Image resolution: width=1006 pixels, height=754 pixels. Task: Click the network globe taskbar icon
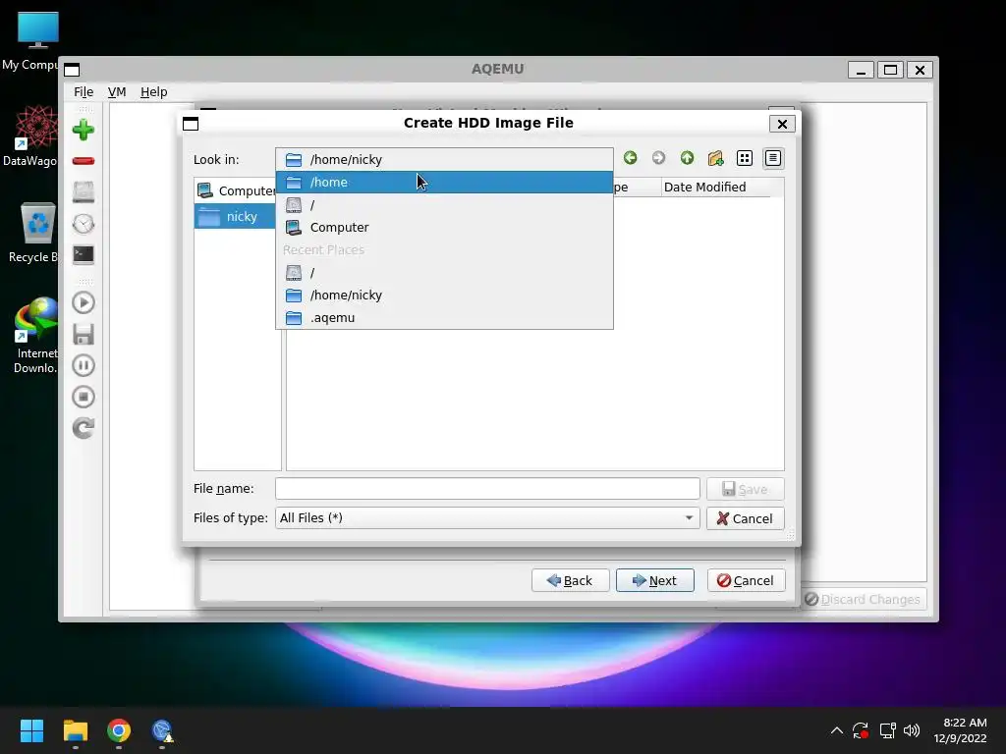click(162, 730)
